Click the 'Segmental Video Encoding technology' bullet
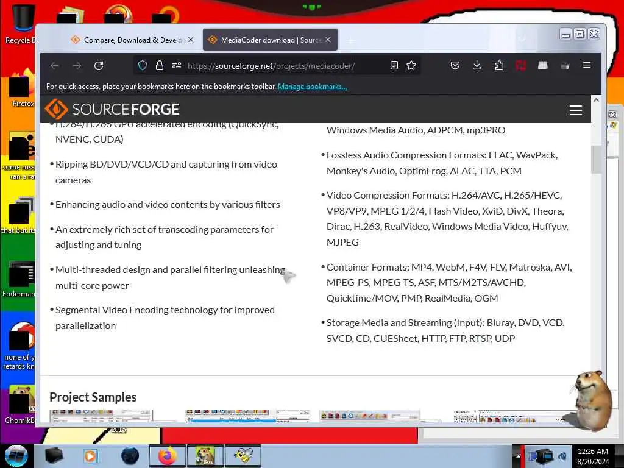The image size is (624, 468). (x=165, y=317)
